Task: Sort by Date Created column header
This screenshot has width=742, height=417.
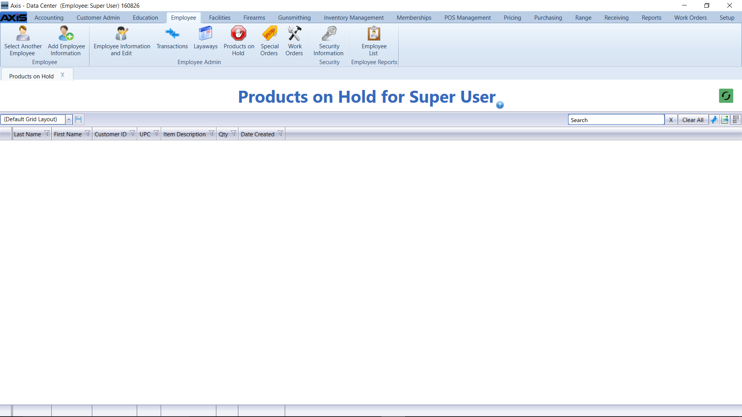Action: [257, 134]
